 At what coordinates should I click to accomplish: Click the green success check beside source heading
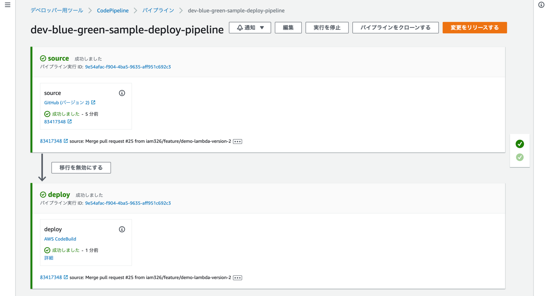pos(43,58)
